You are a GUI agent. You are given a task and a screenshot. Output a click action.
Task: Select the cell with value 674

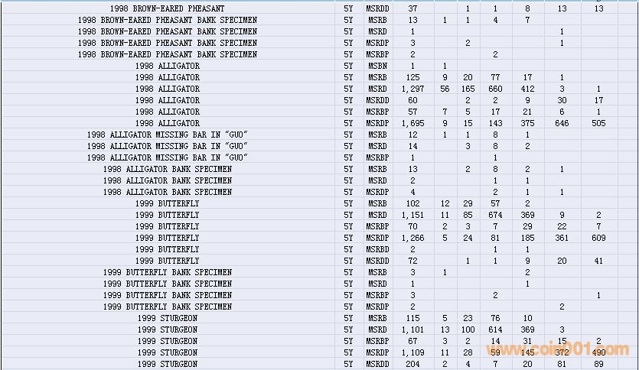[x=495, y=215]
